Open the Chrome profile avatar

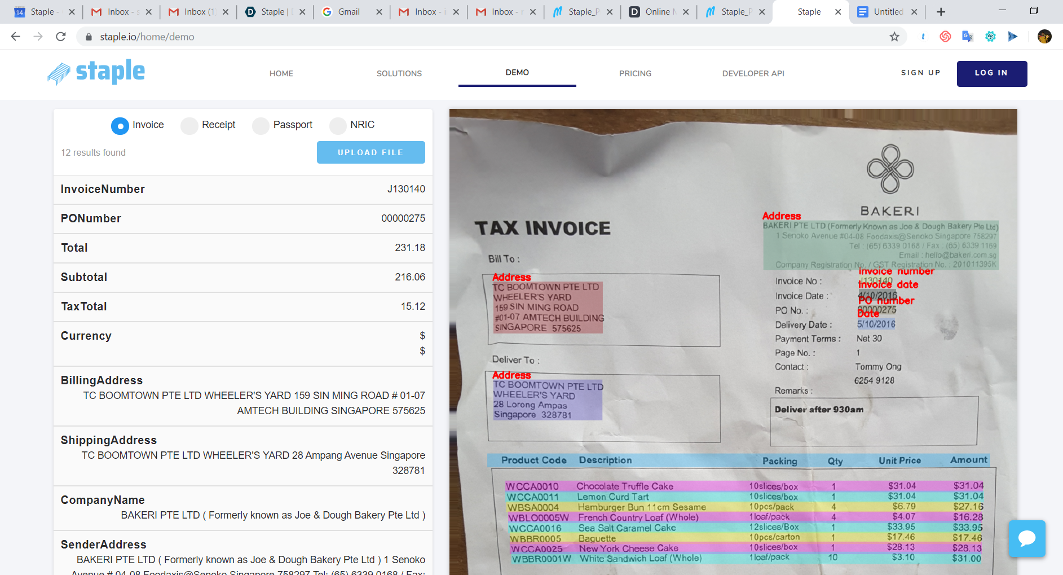[1044, 37]
